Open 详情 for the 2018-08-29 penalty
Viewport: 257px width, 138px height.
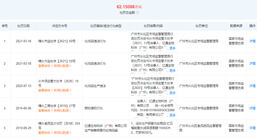(252, 128)
